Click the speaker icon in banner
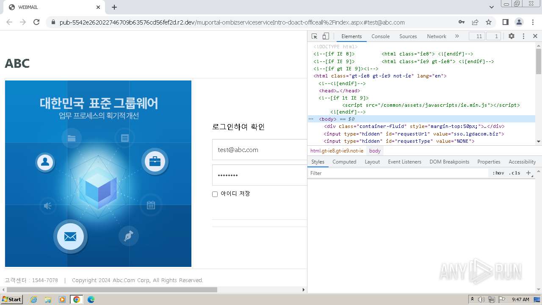This screenshot has width=542, height=305. (48, 206)
